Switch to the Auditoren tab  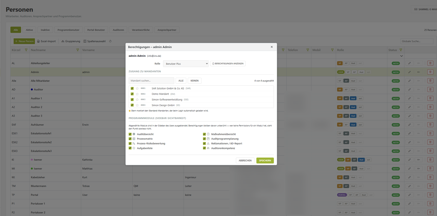click(x=118, y=30)
